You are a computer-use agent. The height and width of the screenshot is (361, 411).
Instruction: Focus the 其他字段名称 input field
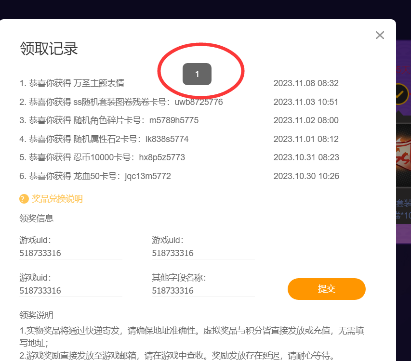(202, 291)
